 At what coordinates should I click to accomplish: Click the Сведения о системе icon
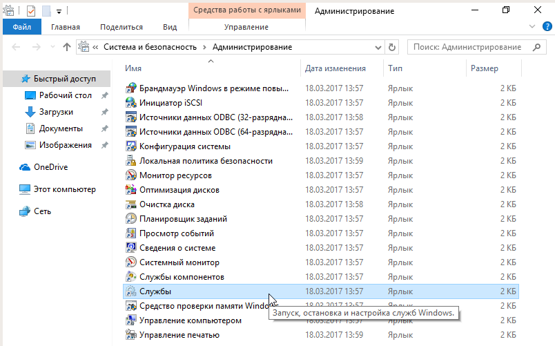click(x=131, y=248)
